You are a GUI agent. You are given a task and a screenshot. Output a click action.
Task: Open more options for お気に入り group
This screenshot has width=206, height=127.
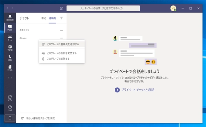coord(61,30)
